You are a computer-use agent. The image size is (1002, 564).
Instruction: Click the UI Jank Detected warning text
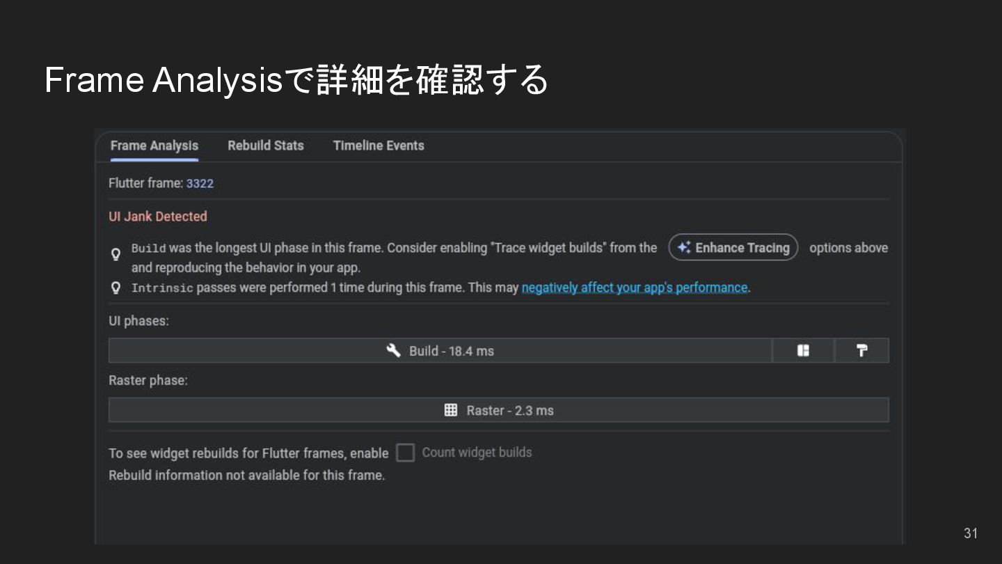click(158, 217)
